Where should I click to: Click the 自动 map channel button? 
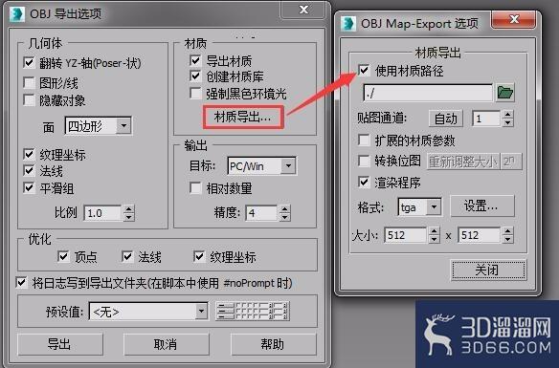point(446,119)
